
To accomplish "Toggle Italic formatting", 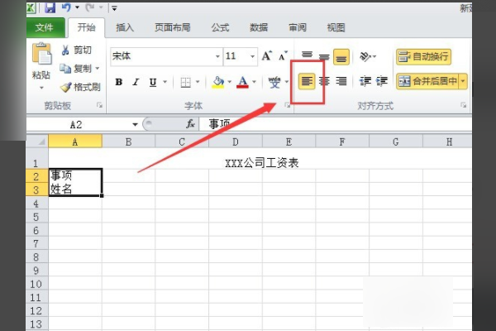I will coord(136,82).
